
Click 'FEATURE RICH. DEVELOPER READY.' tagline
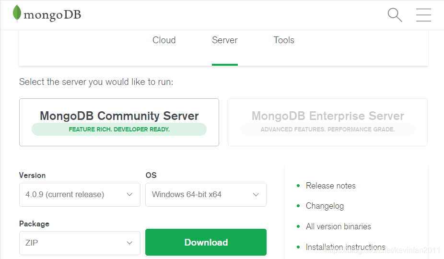coord(119,129)
